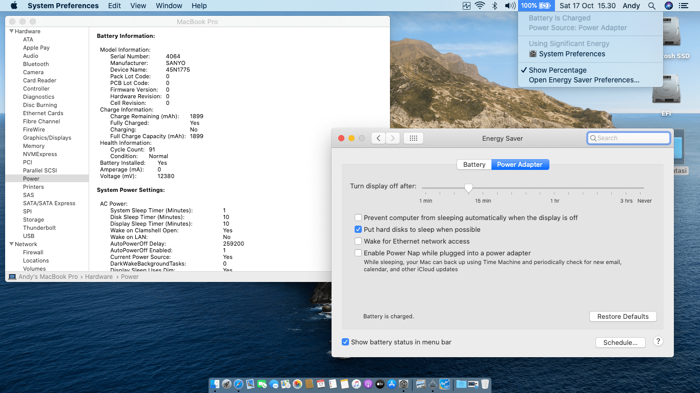
Task: Open the Music app from the Dock
Action: coord(356,384)
